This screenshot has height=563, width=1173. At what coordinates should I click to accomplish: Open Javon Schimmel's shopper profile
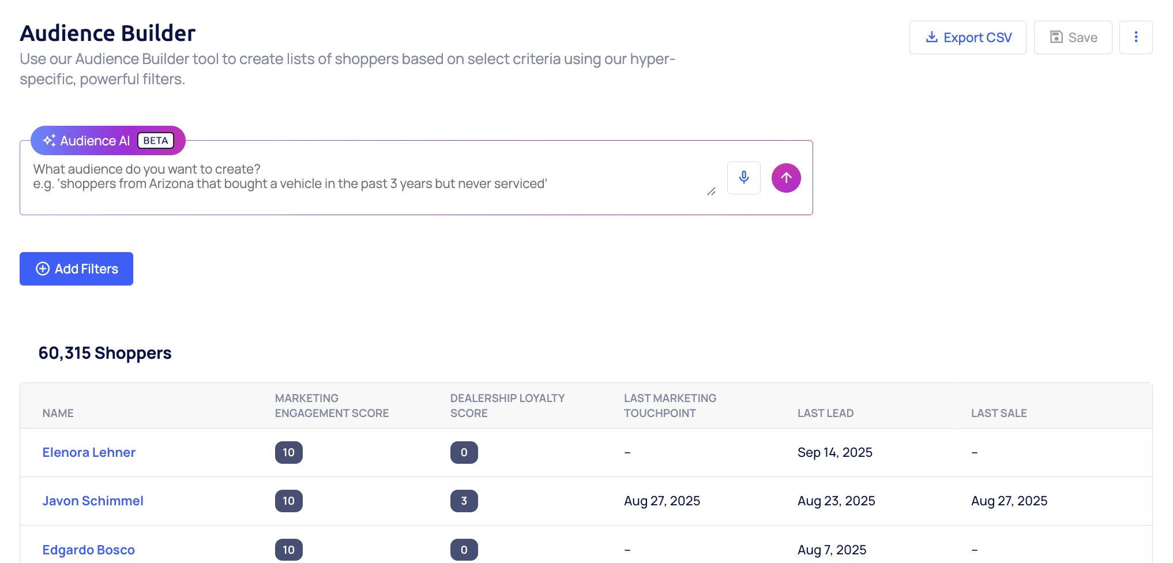pos(93,501)
